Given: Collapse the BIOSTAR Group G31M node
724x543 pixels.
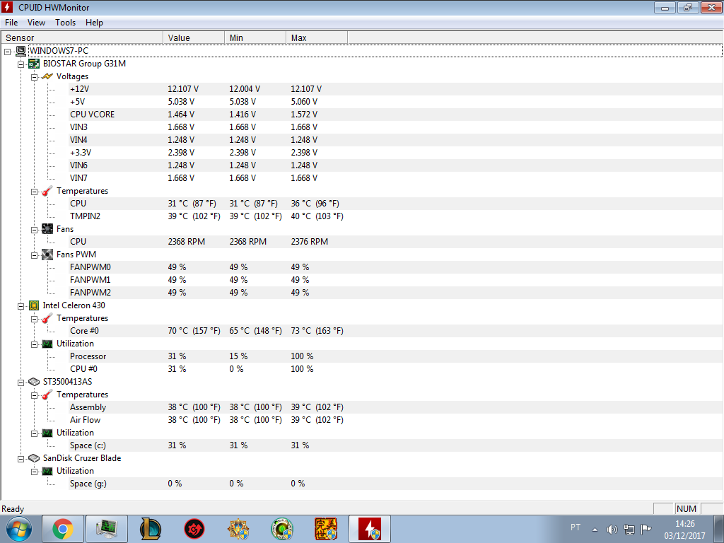Looking at the screenshot, I should point(21,64).
